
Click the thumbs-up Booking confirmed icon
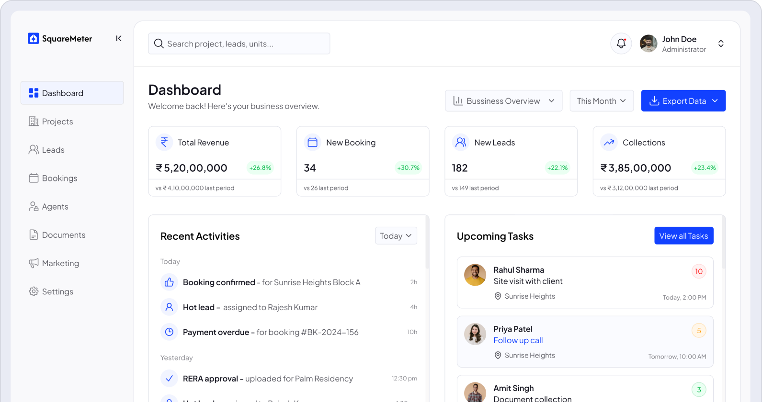click(169, 282)
